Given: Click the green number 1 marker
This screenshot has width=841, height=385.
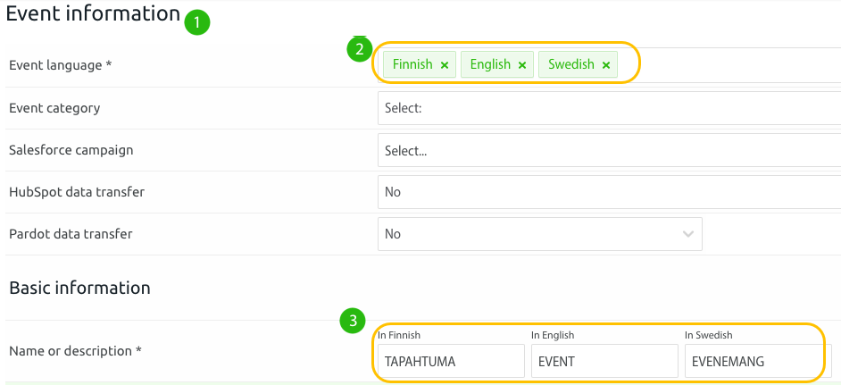Looking at the screenshot, I should (x=197, y=23).
